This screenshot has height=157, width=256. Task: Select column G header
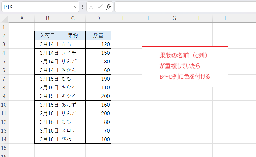174,18
